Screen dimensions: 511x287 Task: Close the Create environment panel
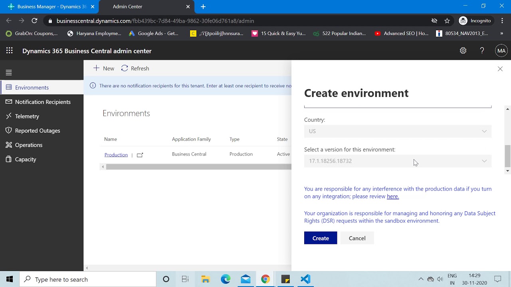(500, 69)
